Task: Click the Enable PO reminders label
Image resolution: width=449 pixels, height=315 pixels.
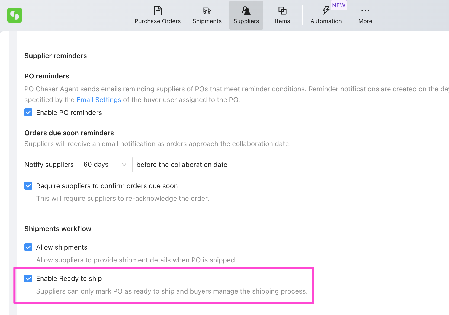Action: [69, 112]
